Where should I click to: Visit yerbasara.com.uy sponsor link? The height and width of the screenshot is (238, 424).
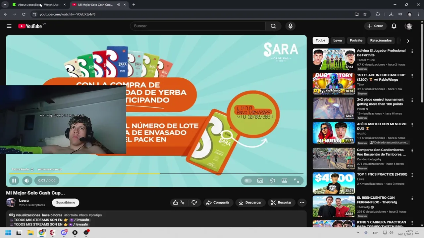(50, 169)
